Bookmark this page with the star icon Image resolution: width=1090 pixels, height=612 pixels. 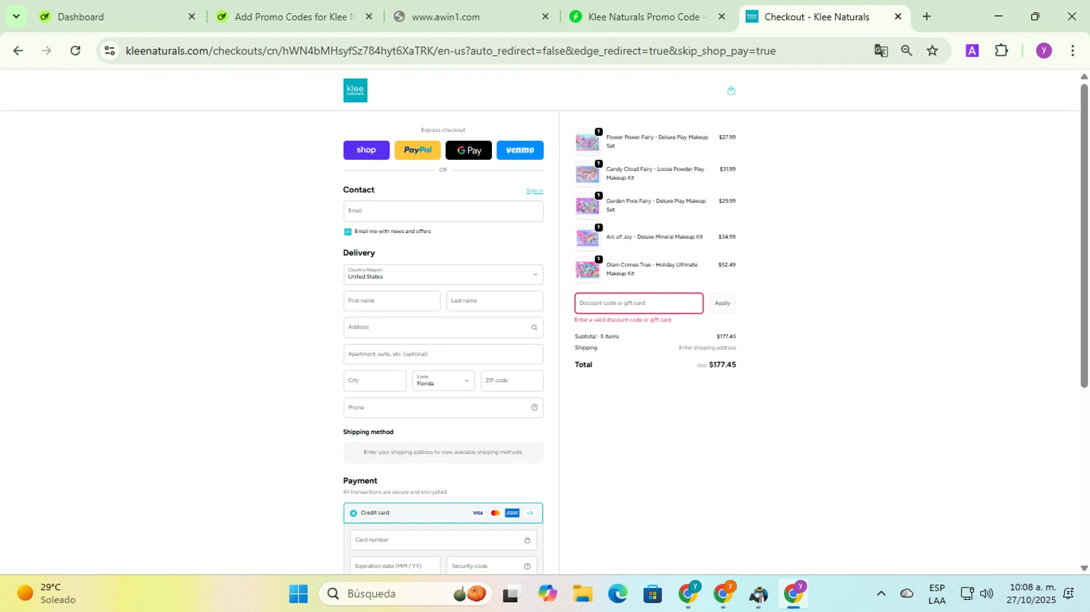(x=932, y=51)
